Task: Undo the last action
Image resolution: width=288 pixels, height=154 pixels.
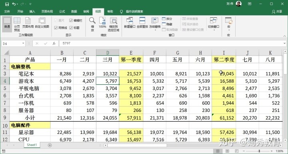Action: pos(14,4)
